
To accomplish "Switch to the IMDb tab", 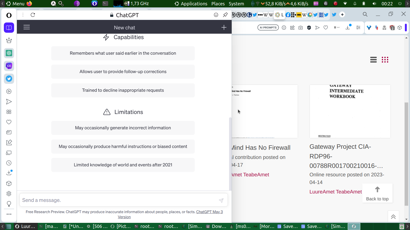I will coord(299,15).
